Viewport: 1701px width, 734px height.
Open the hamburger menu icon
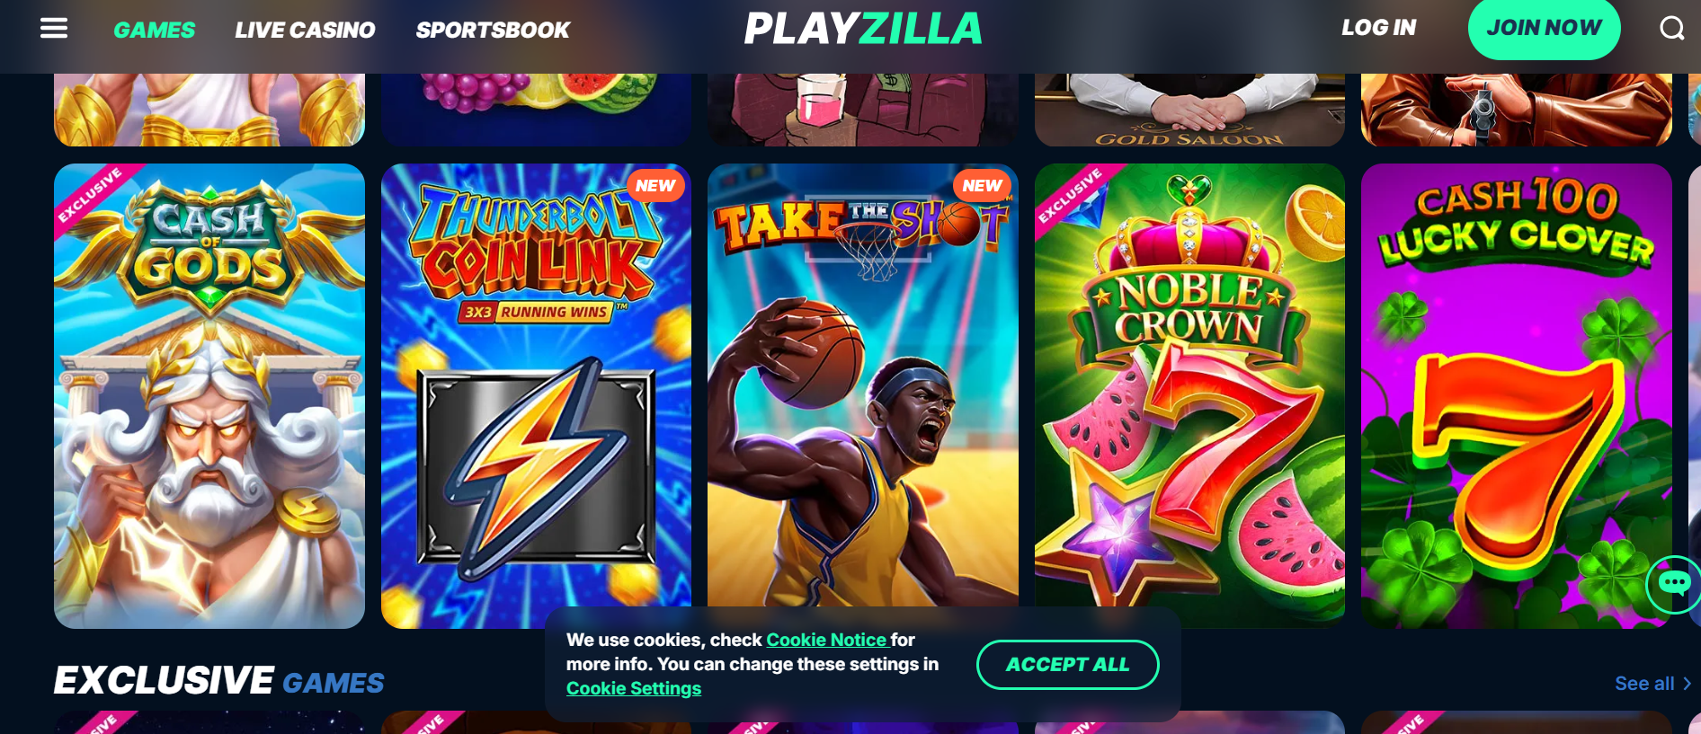(x=54, y=28)
